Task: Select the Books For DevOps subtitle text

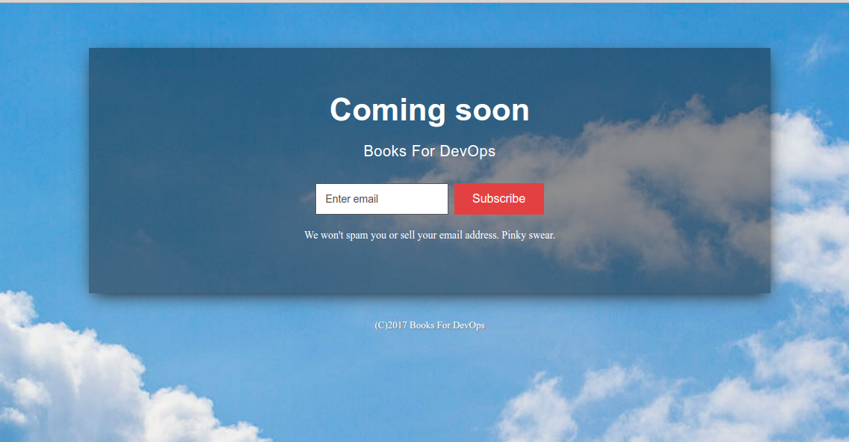Action: coord(429,150)
